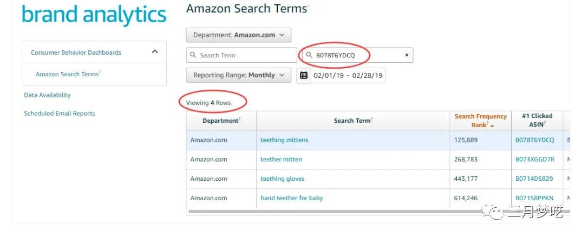The image size is (582, 237).
Task: Open Amazon Search Terms in sidebar
Action: [67, 74]
